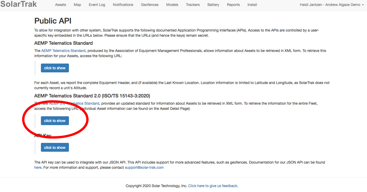Open the Event Log page
This screenshot has height=192, width=367.
tap(97, 5)
